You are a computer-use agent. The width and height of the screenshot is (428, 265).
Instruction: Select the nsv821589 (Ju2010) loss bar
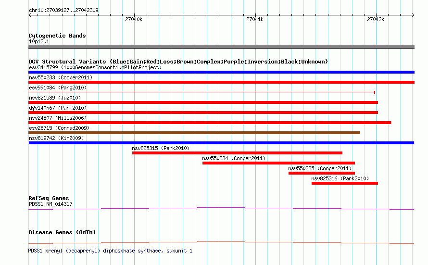[203, 102]
